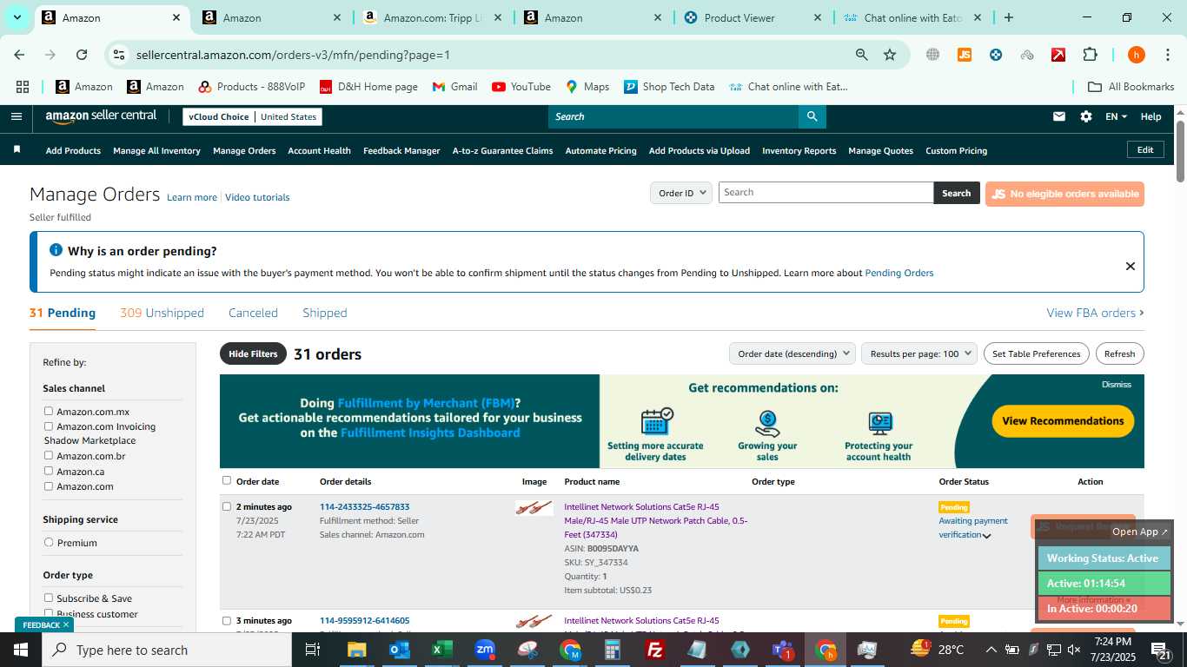Open Outlook from the taskbar

[x=399, y=650]
